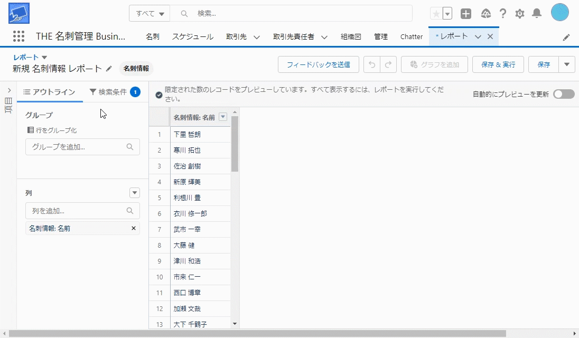The width and height of the screenshot is (579, 338).
Task: Select the cell 新原 輝美
Action: [201, 182]
